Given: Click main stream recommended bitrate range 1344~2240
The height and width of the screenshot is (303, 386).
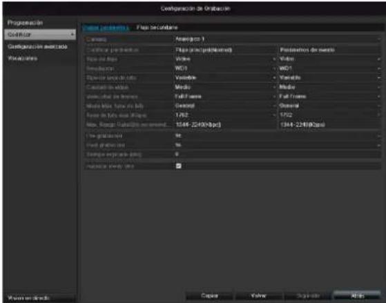Looking at the screenshot, I should (x=198, y=125).
